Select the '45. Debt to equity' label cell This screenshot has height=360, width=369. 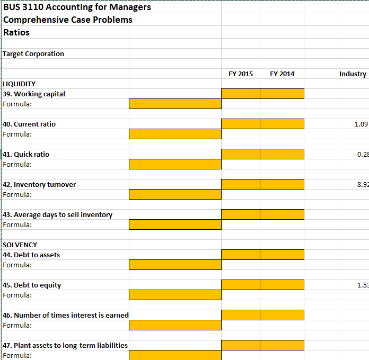click(x=65, y=285)
